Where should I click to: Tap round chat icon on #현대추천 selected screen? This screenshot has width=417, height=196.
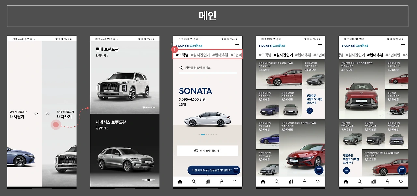click(402, 170)
